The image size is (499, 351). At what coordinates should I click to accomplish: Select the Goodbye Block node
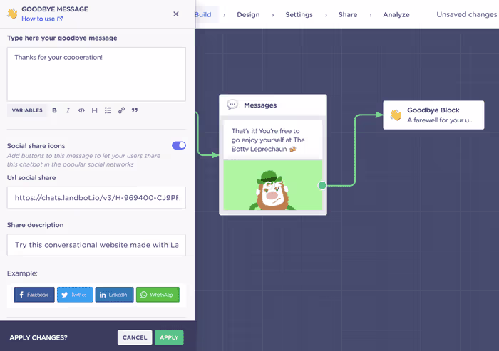[433, 115]
